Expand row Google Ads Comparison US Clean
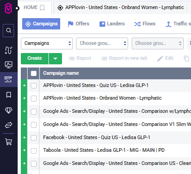Viewport: 191px width, 174px height. pos(24,164)
